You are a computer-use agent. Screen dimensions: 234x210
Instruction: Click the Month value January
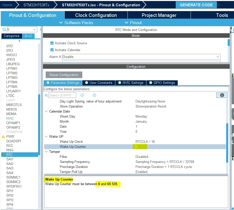pos(141,122)
